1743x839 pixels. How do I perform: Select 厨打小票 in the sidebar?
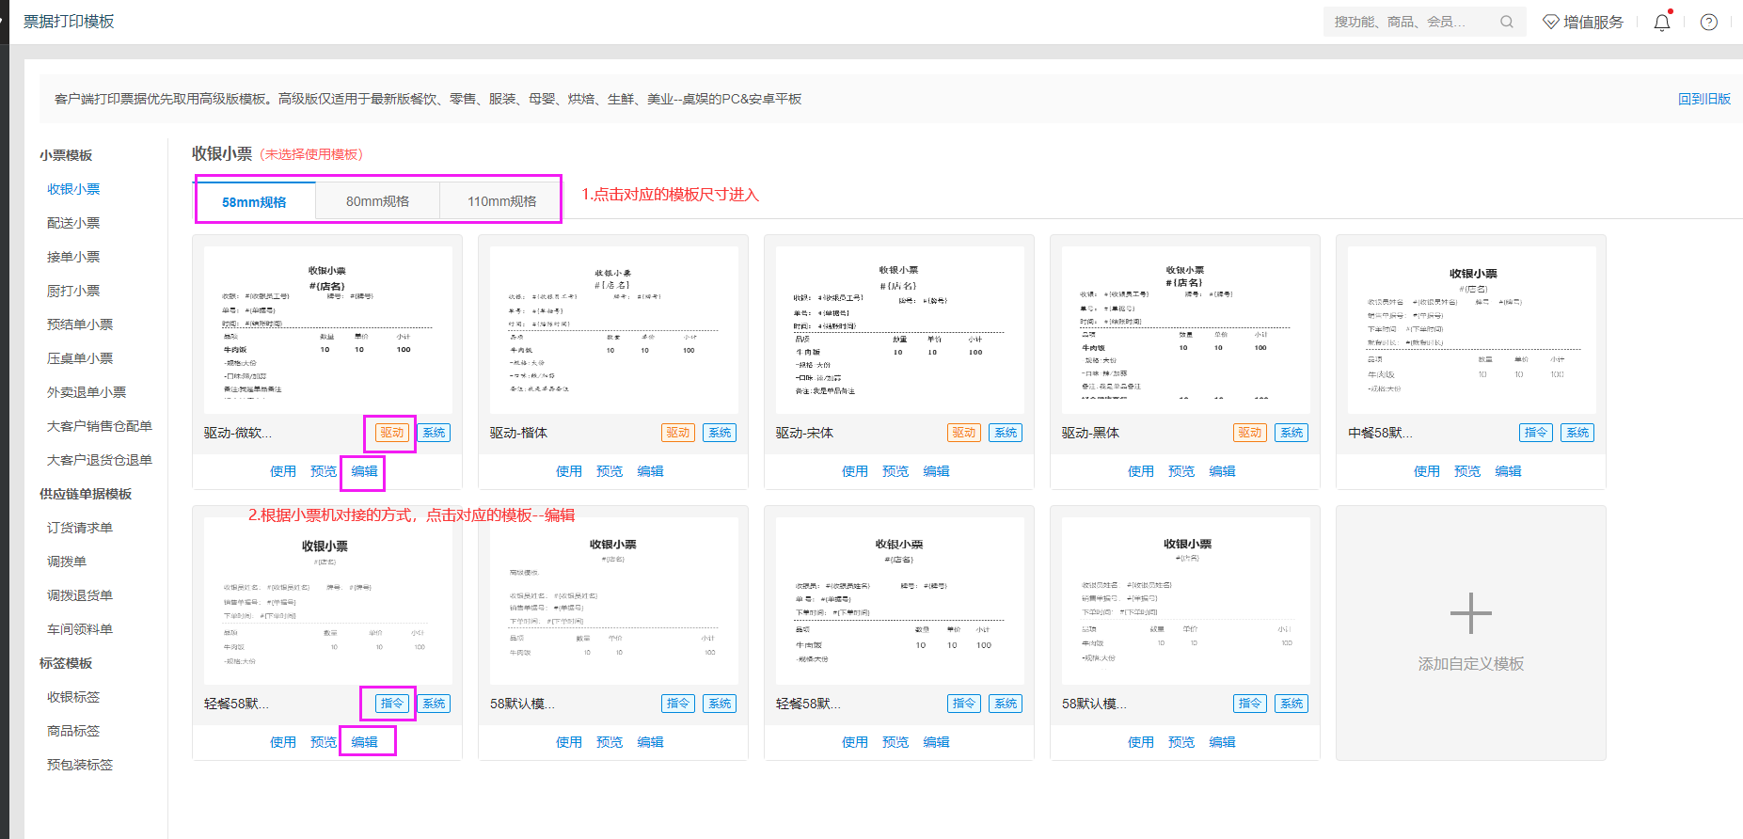[x=73, y=291]
